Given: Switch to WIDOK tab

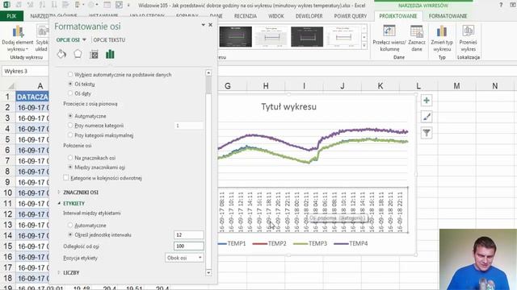Looking at the screenshot, I should click(x=276, y=16).
